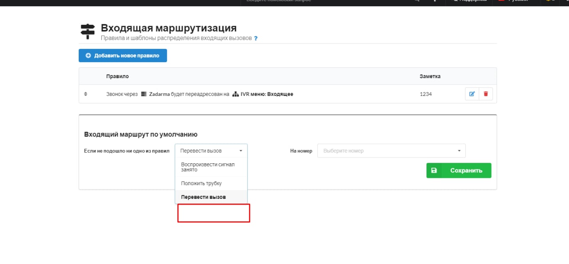Click the Правило column header
The image size is (569, 264).
117,76
